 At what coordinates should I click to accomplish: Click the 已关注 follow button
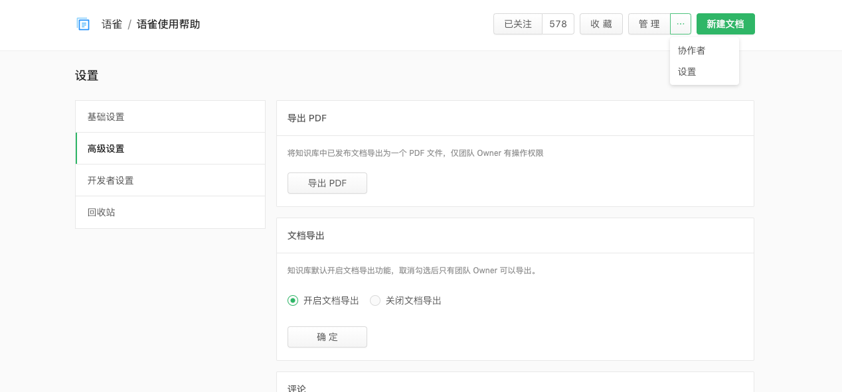click(x=518, y=24)
